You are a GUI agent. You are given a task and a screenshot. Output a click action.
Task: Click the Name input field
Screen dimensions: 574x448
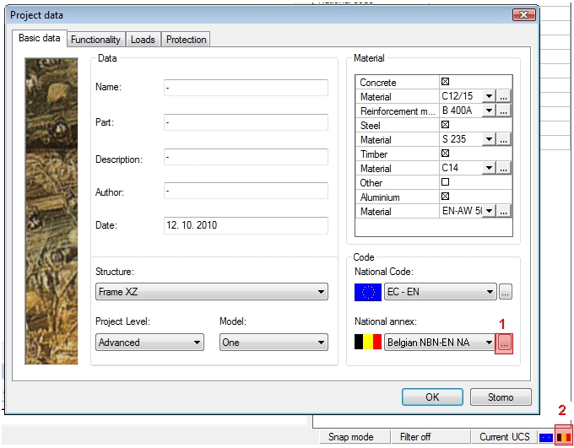coord(245,88)
